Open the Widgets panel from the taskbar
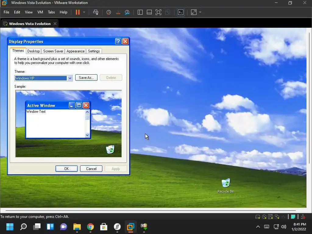 click(x=50, y=227)
